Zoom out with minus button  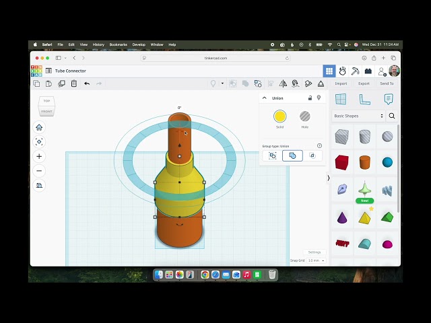[x=39, y=171]
